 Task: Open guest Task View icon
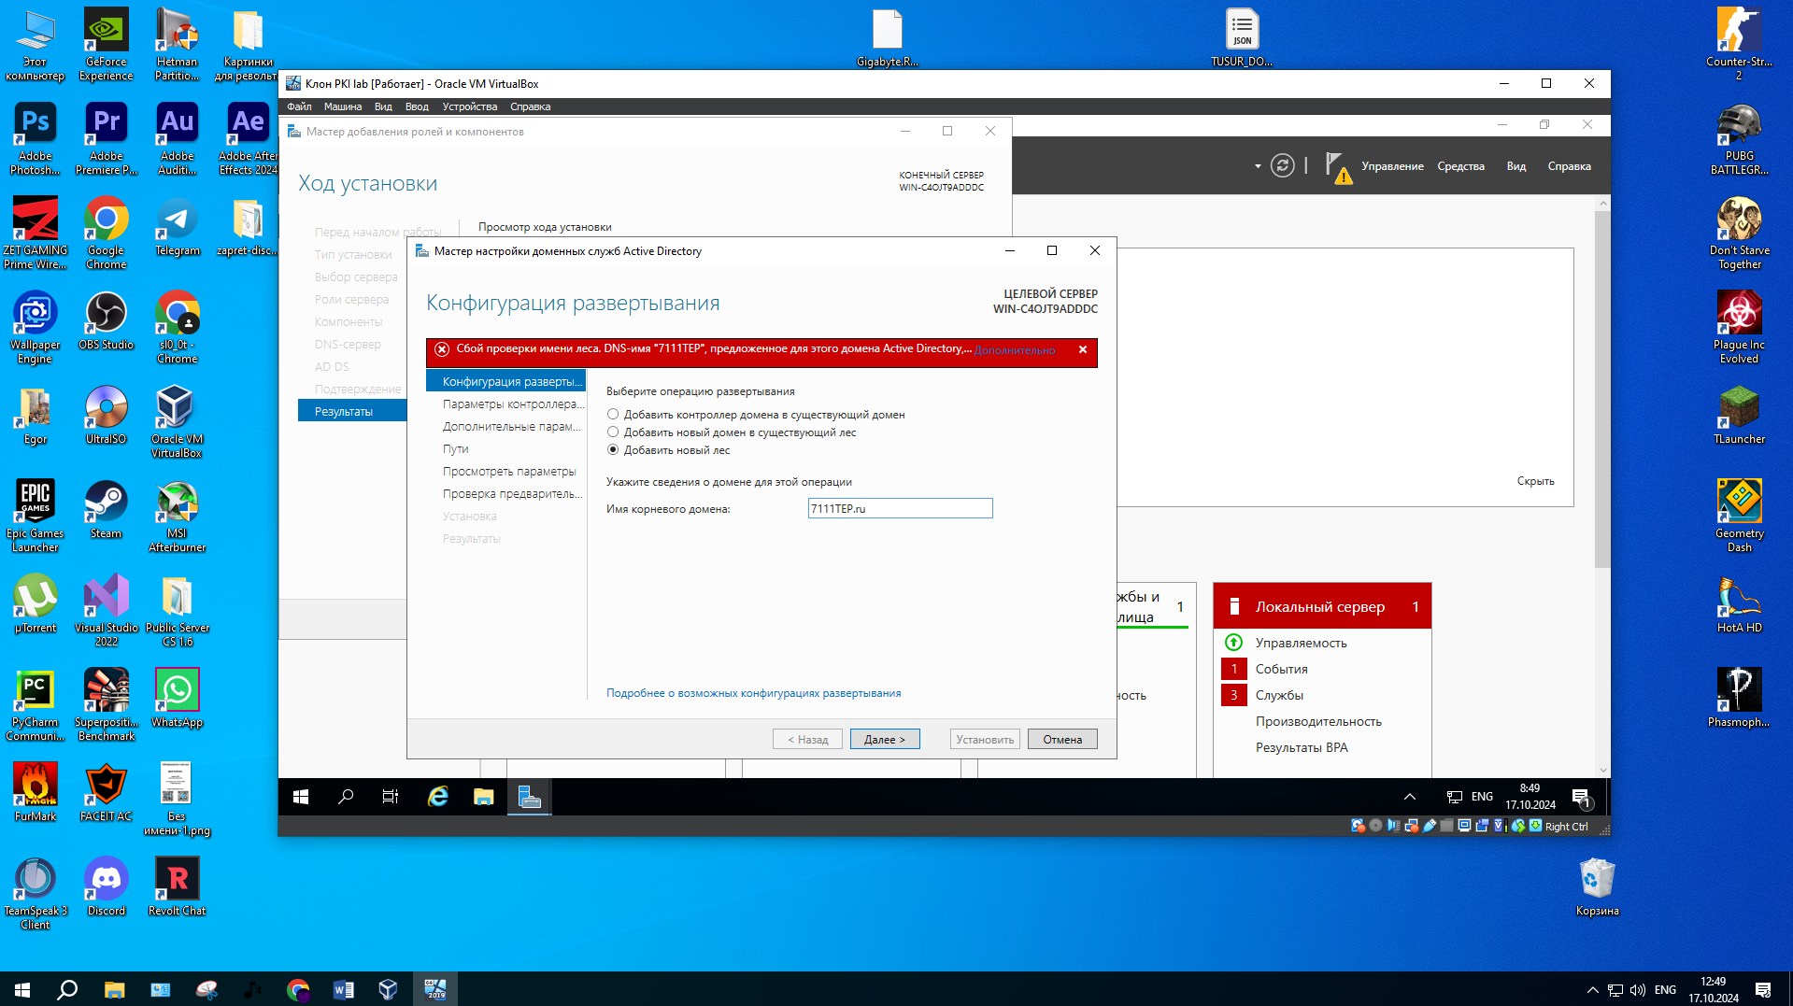pyautogui.click(x=391, y=797)
